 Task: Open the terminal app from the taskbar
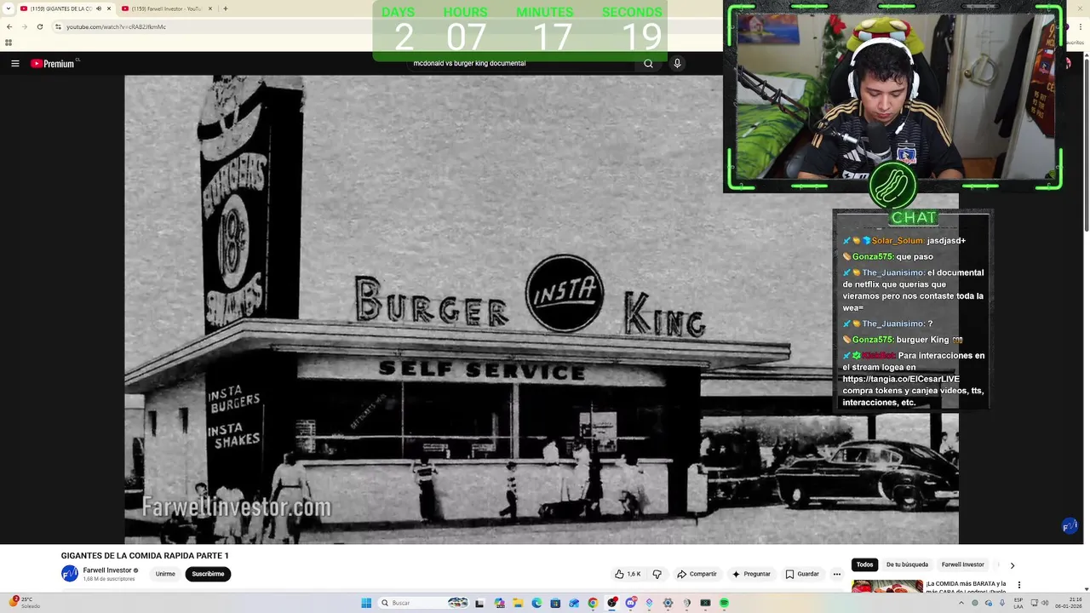[705, 603]
